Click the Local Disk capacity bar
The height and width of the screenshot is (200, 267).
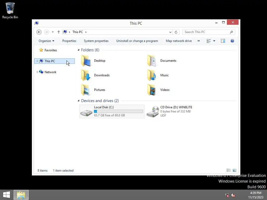(118, 111)
